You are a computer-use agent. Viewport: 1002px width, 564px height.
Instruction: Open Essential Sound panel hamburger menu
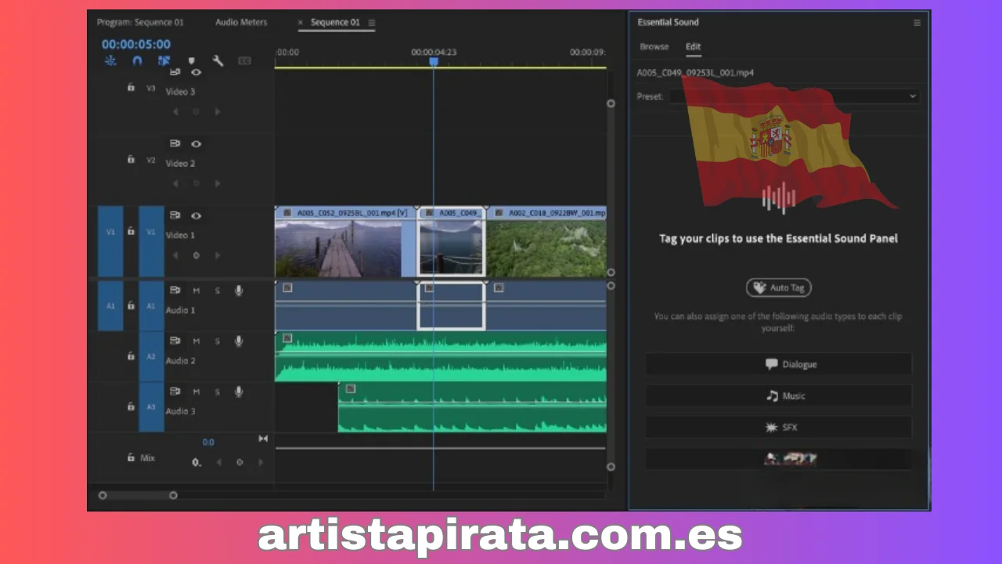[917, 23]
